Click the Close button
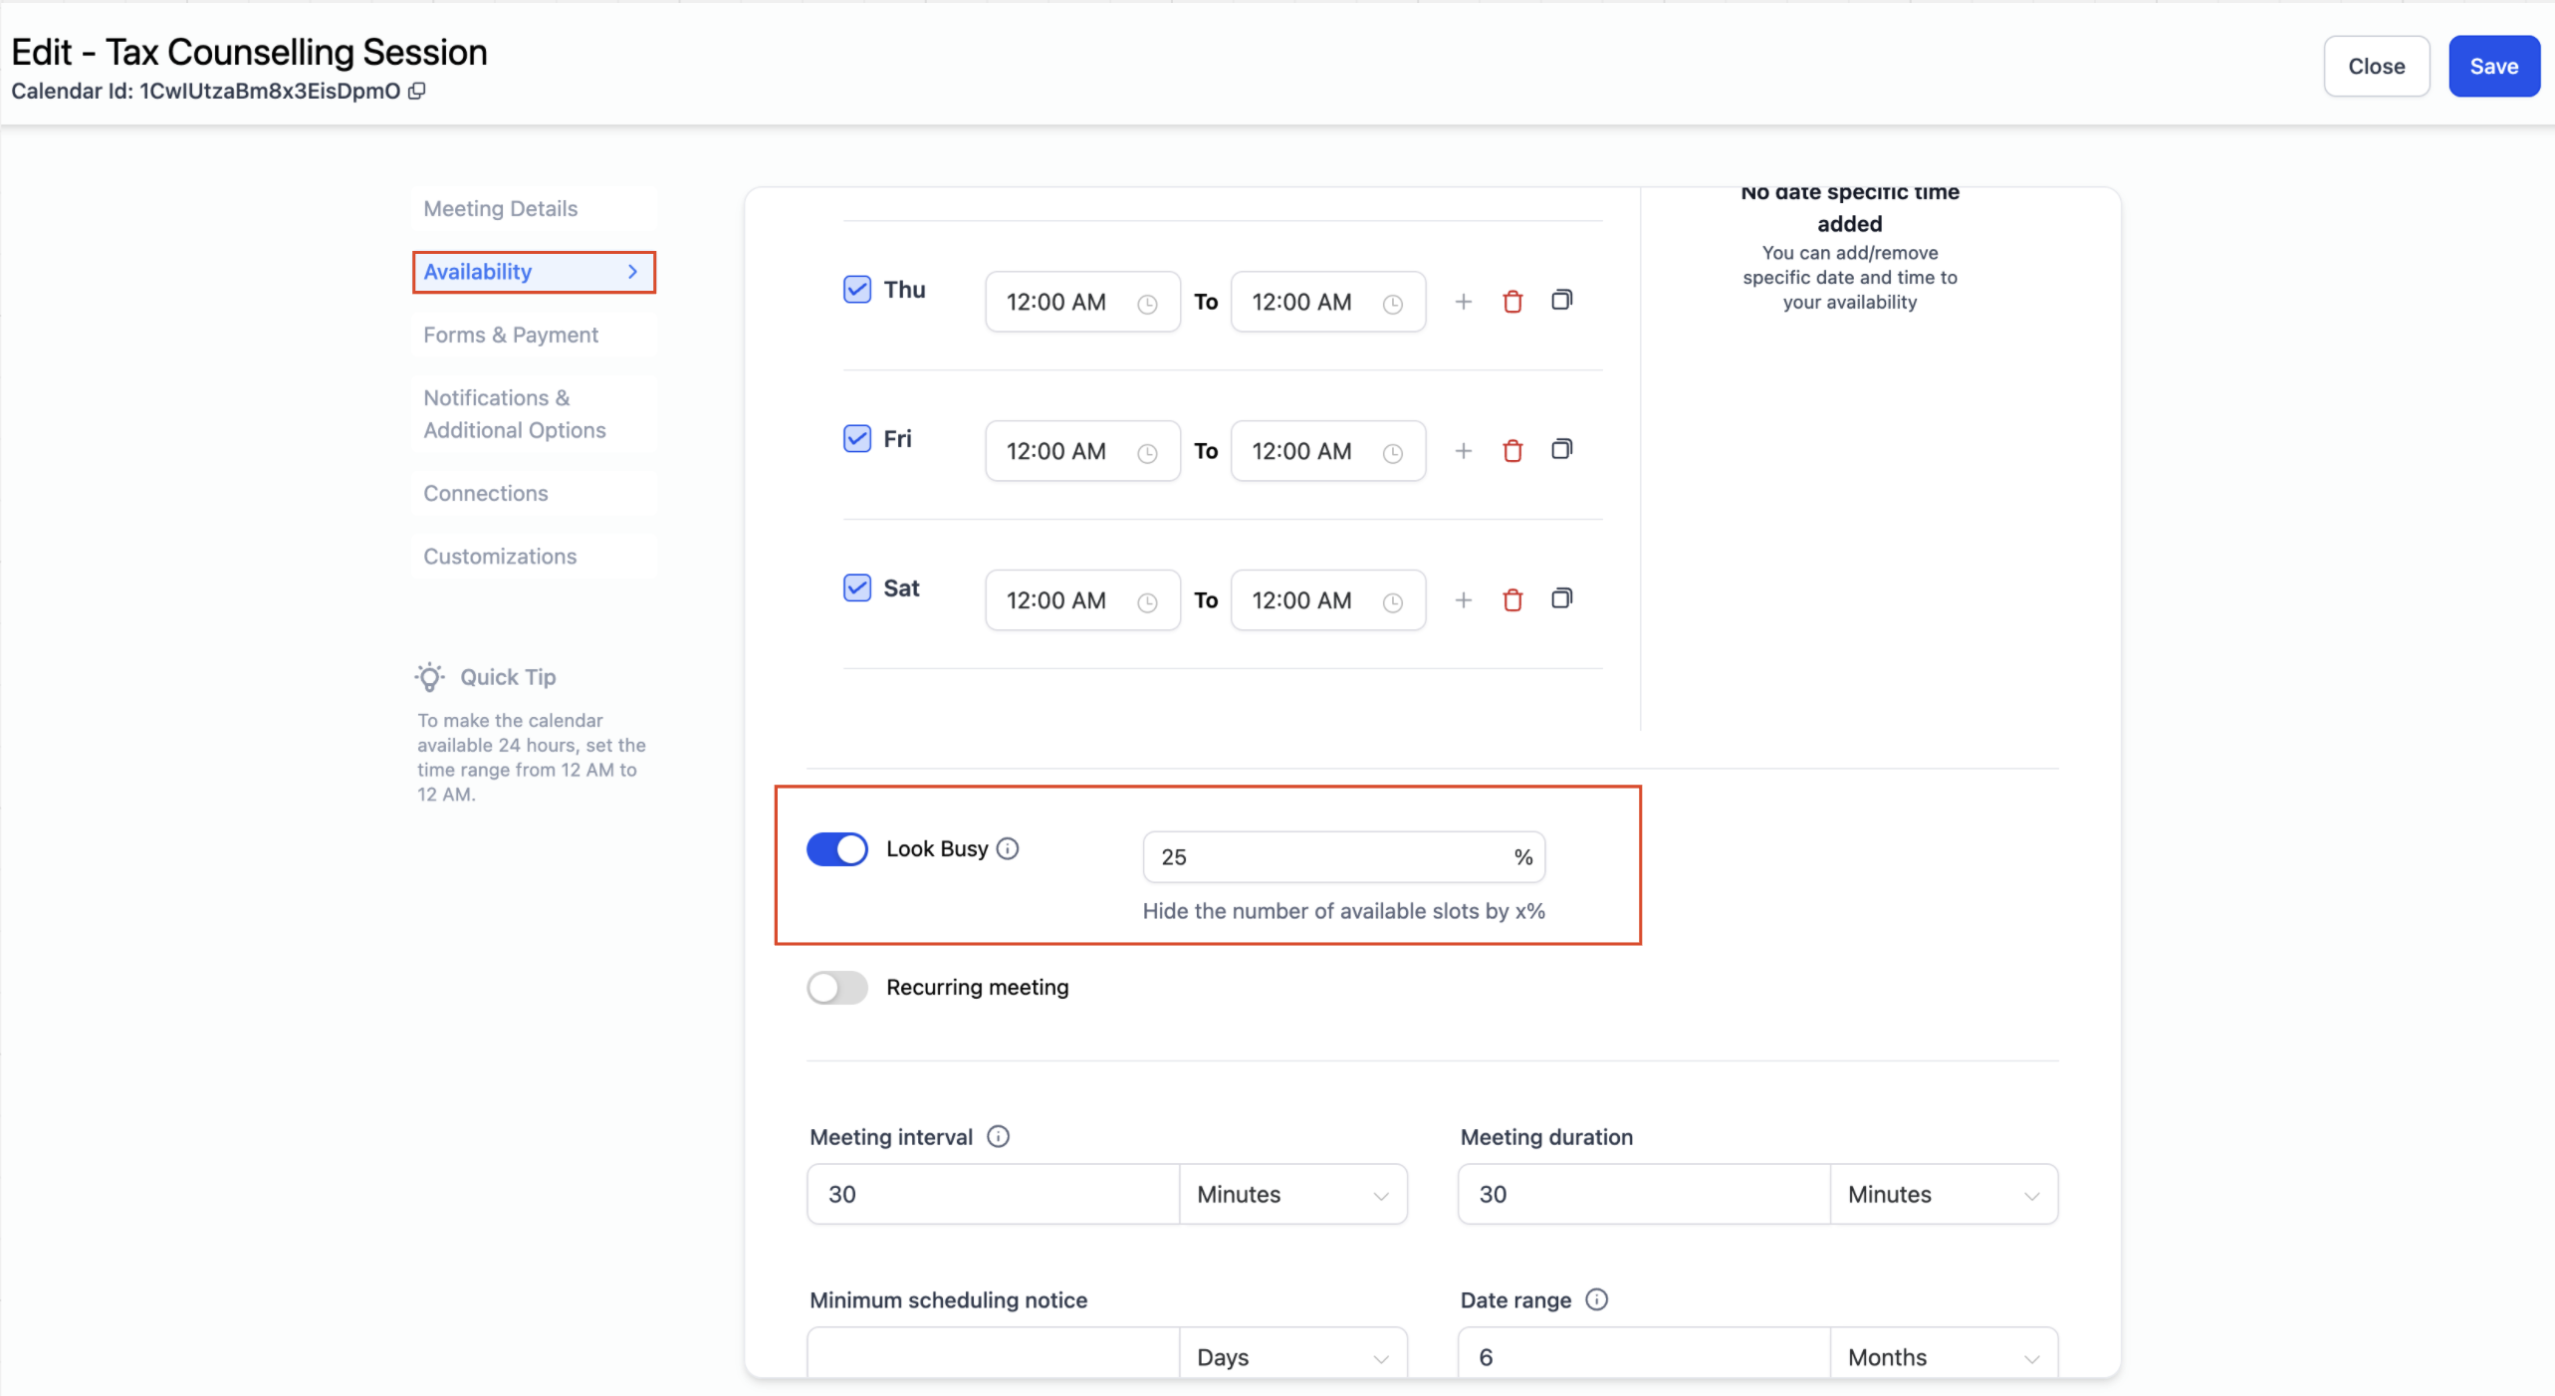 pos(2375,67)
